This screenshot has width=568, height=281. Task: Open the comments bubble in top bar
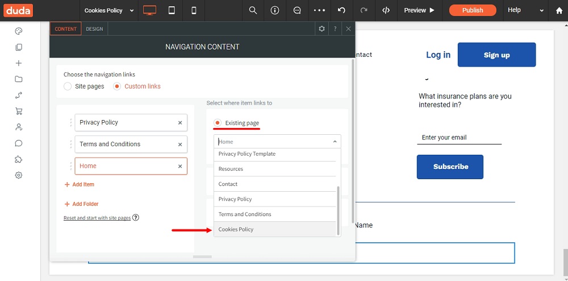297,10
